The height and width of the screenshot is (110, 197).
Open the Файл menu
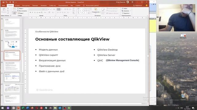[3, 5]
